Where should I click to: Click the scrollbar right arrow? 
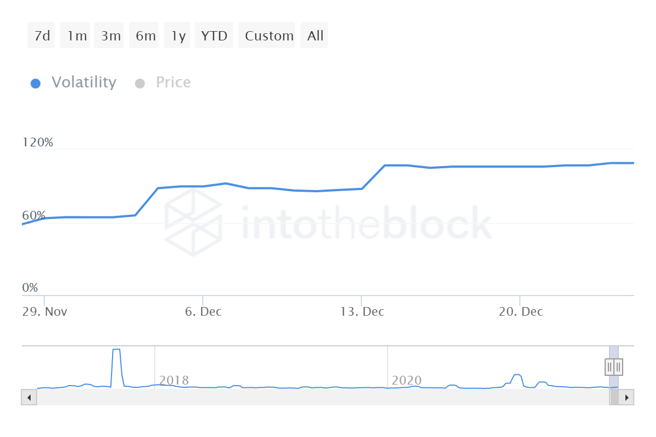tap(627, 397)
